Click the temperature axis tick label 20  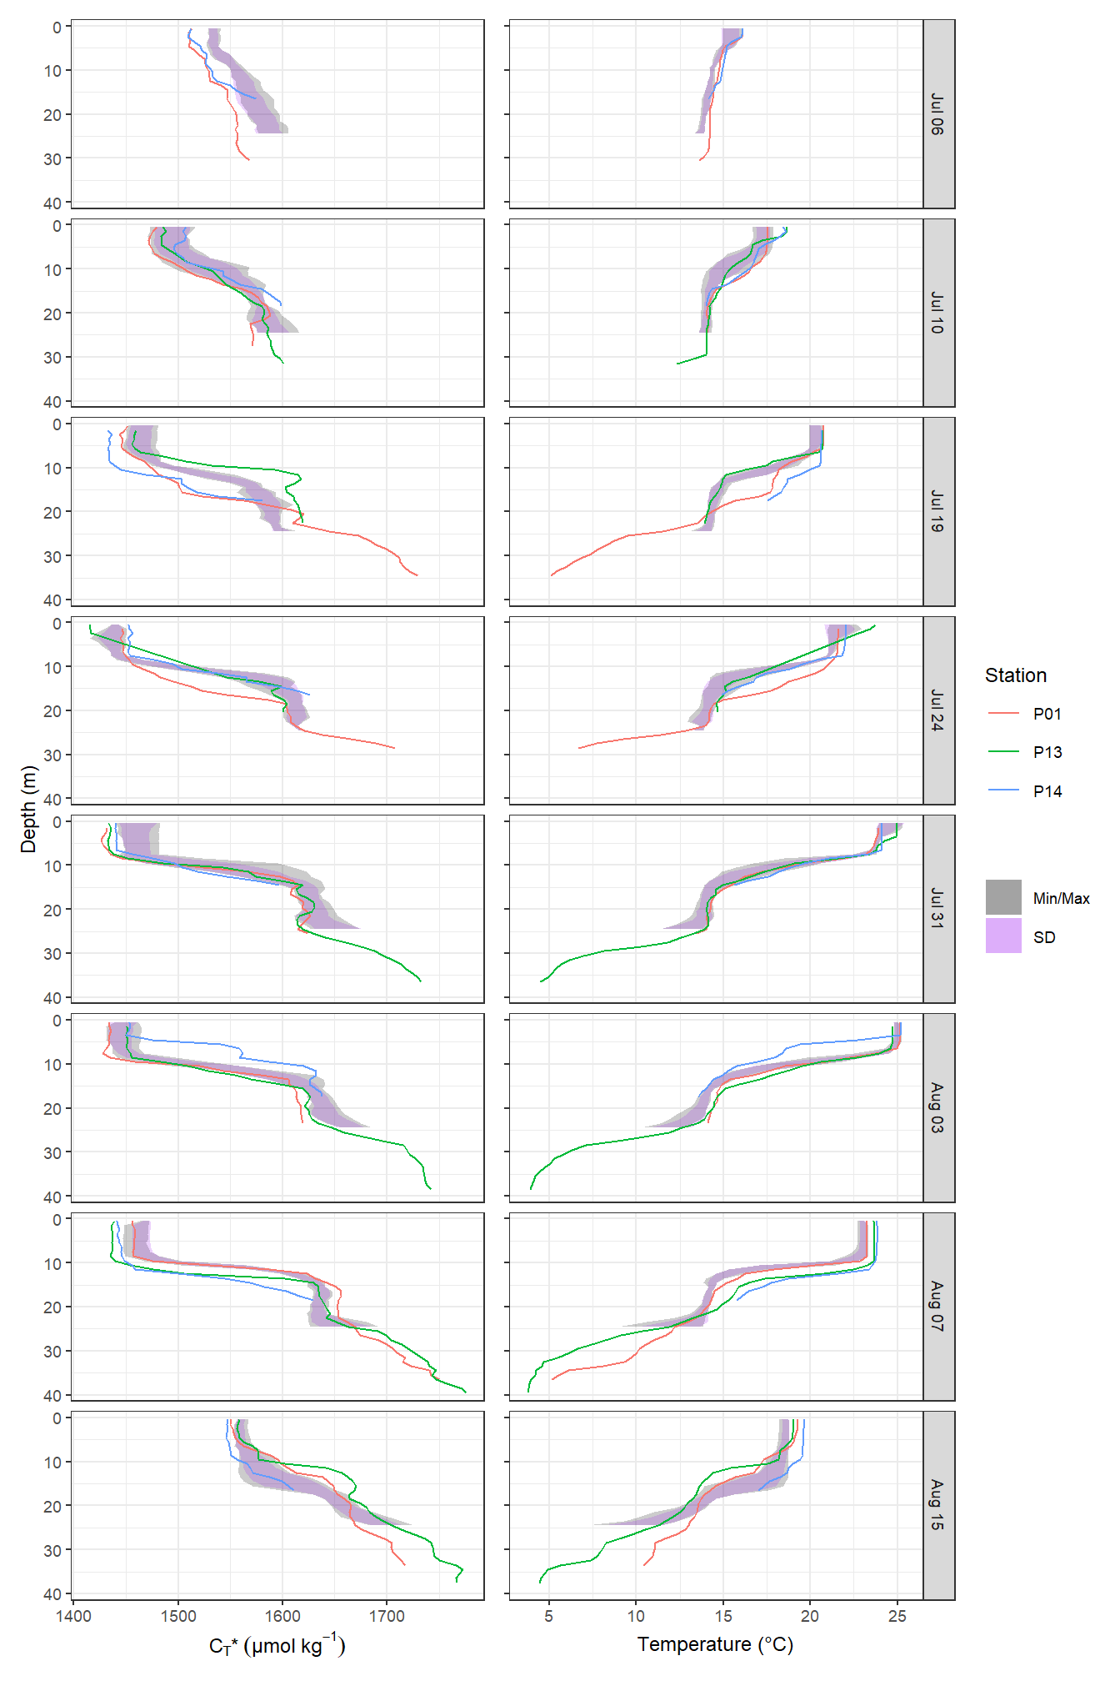click(810, 1617)
